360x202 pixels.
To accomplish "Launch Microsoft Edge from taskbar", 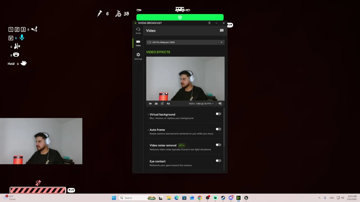I will [x=176, y=198].
